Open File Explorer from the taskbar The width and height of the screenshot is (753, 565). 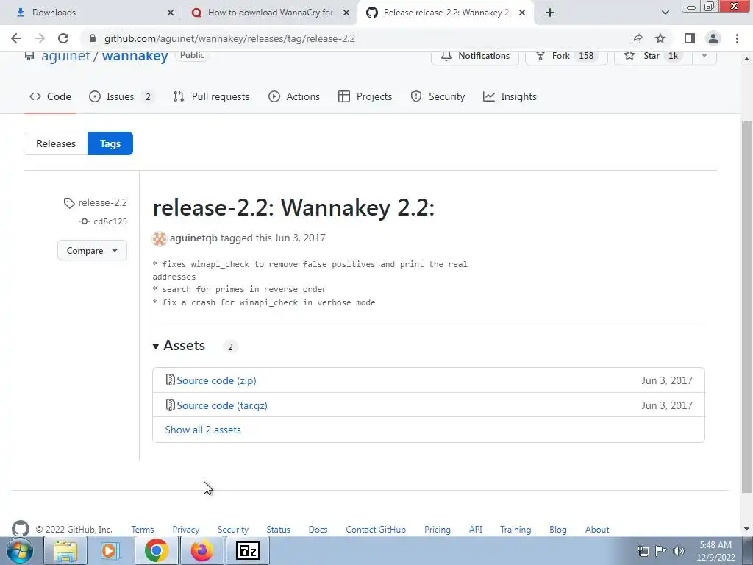click(65, 550)
